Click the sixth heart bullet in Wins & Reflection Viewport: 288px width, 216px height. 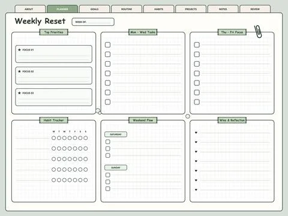[196, 180]
